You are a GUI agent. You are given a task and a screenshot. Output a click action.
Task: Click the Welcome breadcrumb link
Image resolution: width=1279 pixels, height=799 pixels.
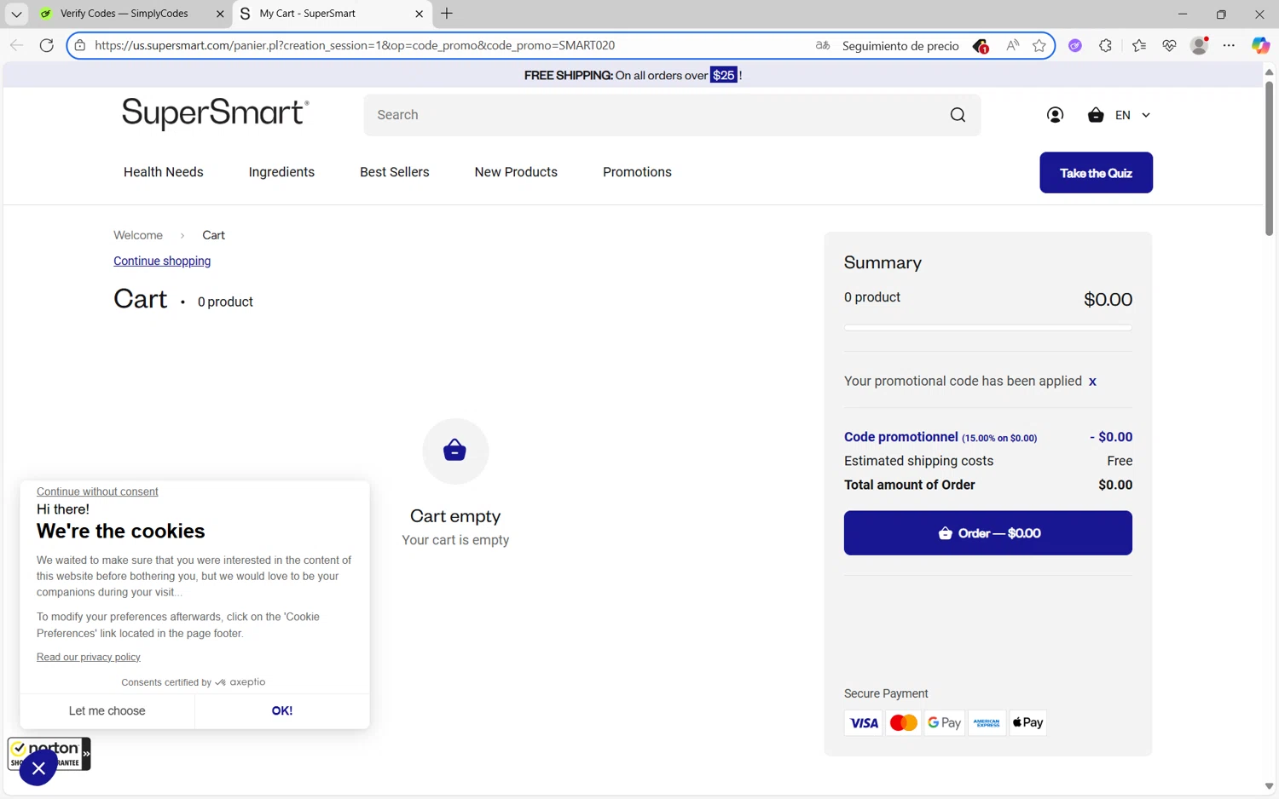(x=138, y=235)
